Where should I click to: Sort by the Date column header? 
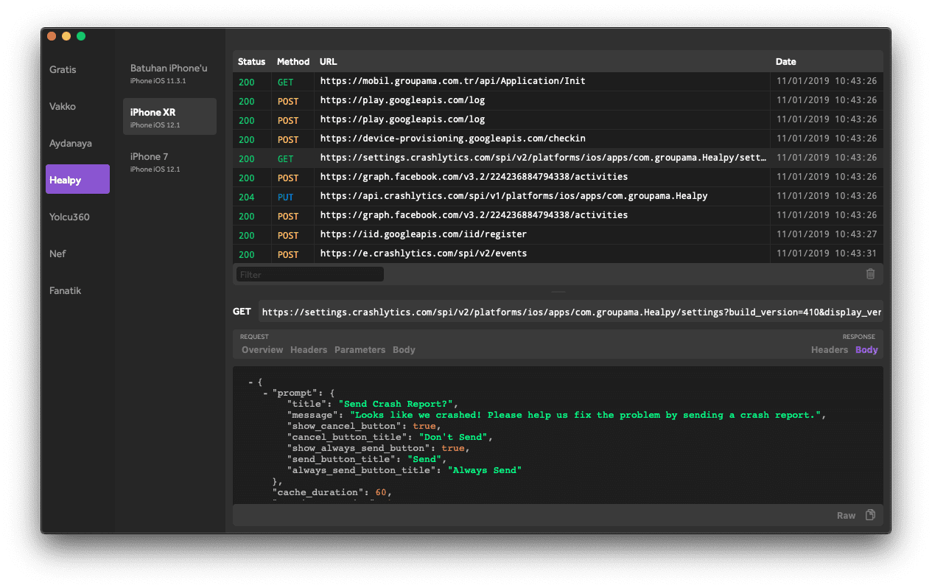point(785,62)
